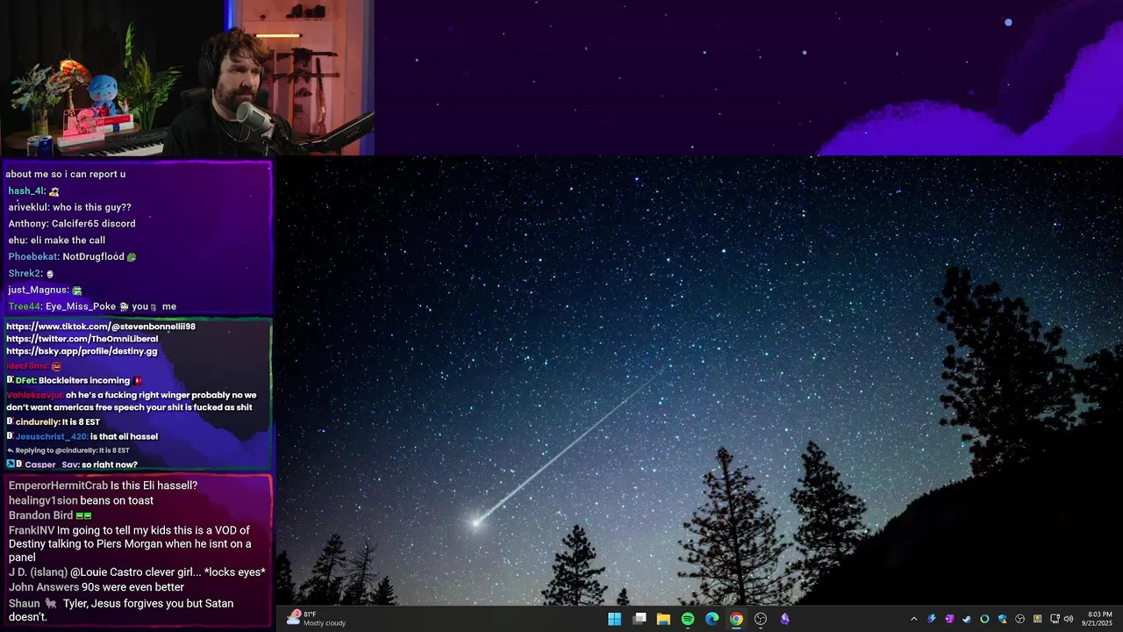Click the tiktok.com/@stevenbonnelliii98 link

pos(101,327)
